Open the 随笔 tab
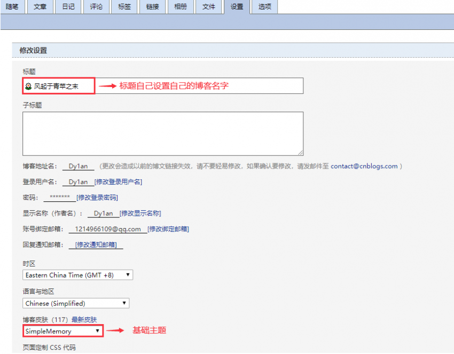The height and width of the screenshot is (354, 454). 12,7
